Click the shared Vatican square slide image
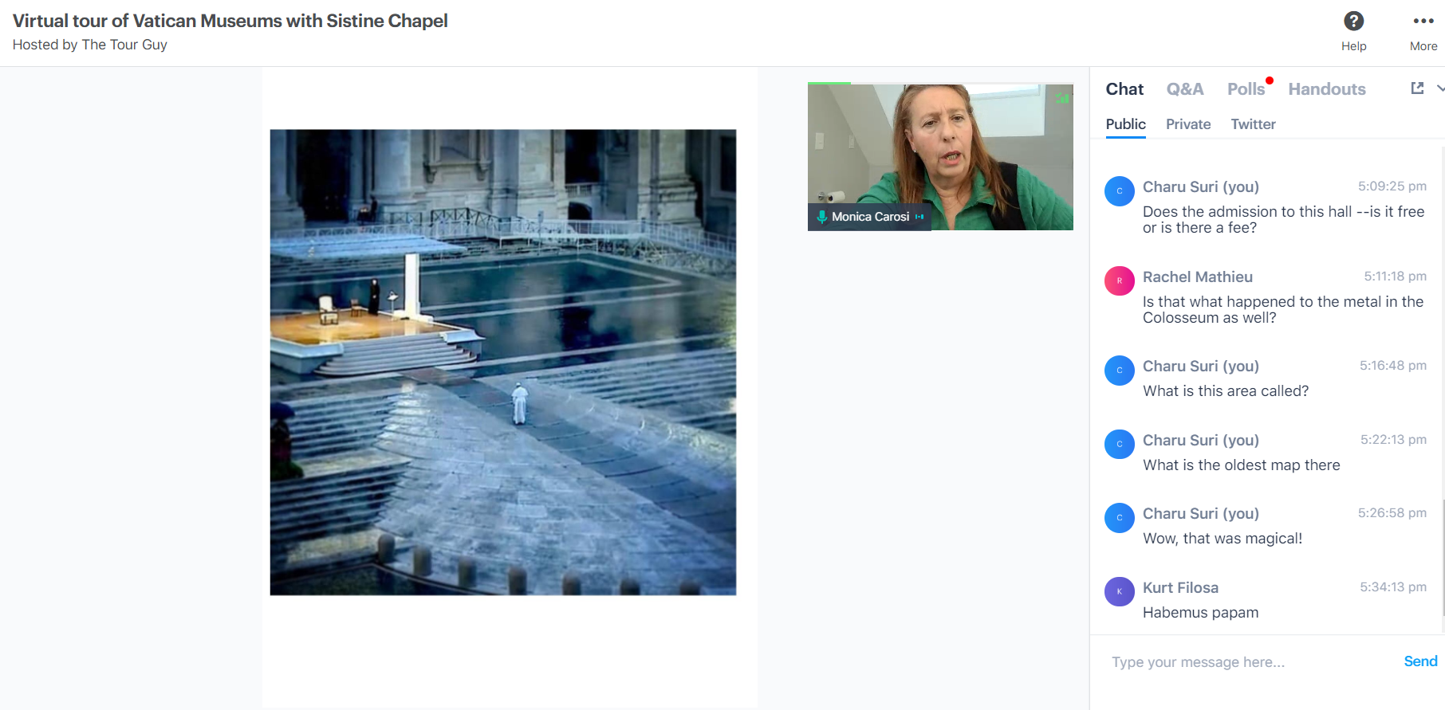The width and height of the screenshot is (1445, 710). (502, 363)
